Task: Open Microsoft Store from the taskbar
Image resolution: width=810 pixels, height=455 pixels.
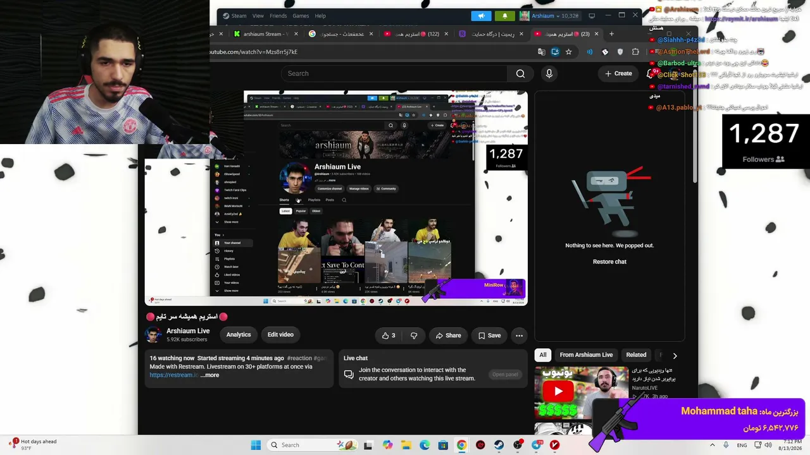Action: (443, 445)
